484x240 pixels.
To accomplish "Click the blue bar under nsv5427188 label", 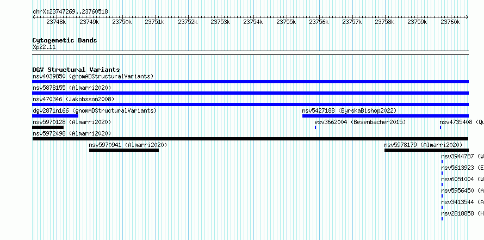I will (386, 116).
